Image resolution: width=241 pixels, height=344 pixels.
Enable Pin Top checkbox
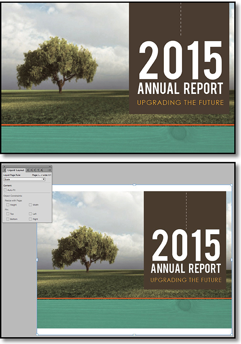8,214
